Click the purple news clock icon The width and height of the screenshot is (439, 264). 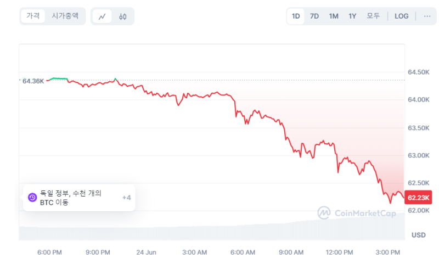coord(32,198)
